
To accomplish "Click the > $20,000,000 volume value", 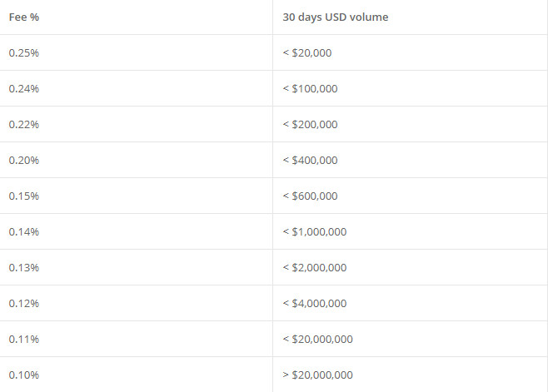I will [317, 375].
